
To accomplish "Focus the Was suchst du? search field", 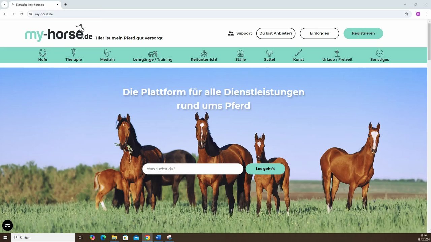I will click(x=193, y=169).
